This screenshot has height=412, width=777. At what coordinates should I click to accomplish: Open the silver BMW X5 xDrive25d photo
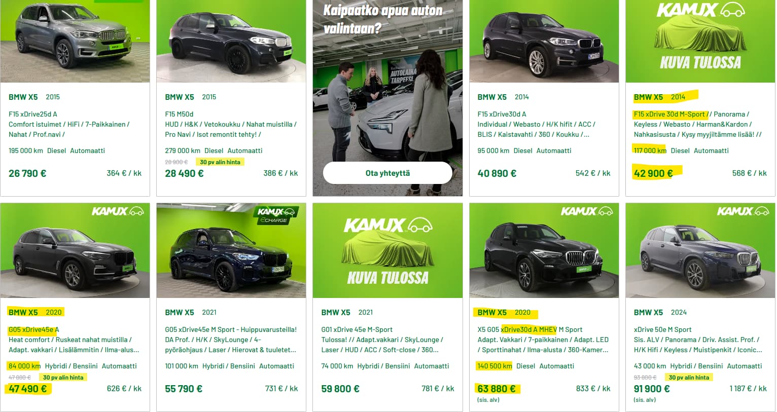point(75,41)
